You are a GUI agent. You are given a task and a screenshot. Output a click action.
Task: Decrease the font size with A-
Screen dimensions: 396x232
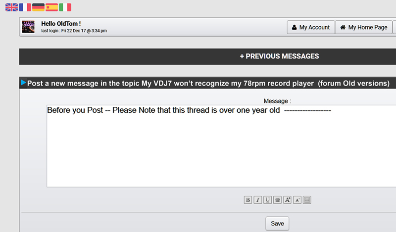click(x=297, y=200)
